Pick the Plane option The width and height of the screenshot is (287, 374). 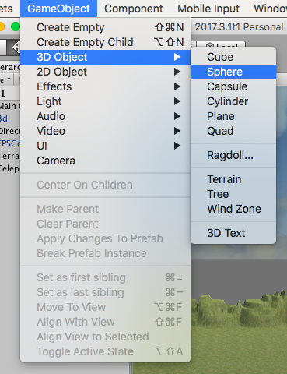tap(233, 116)
